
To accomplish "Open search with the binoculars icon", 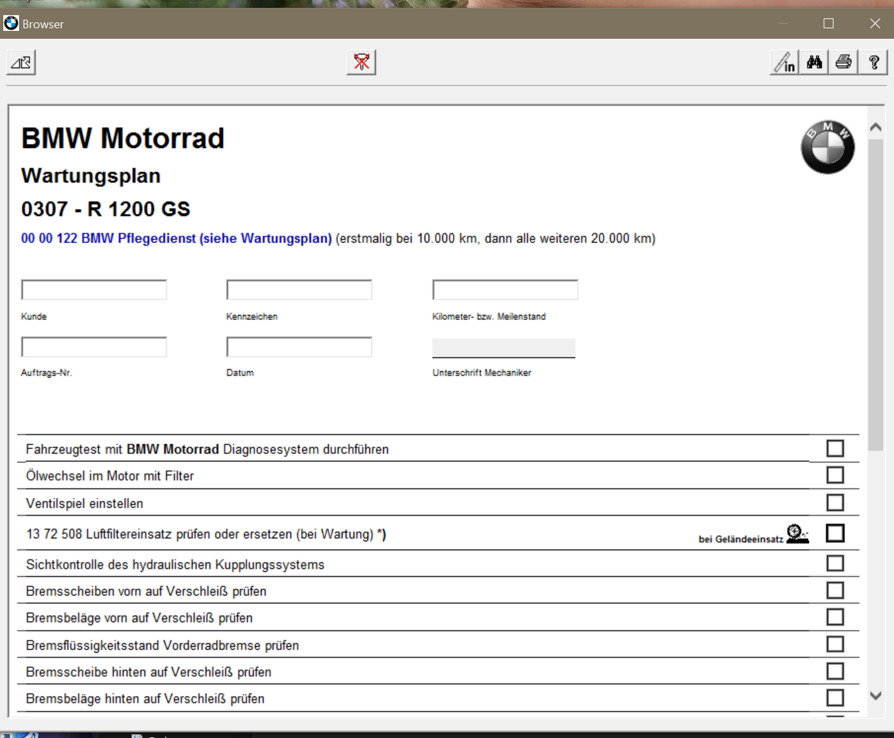I will [814, 62].
